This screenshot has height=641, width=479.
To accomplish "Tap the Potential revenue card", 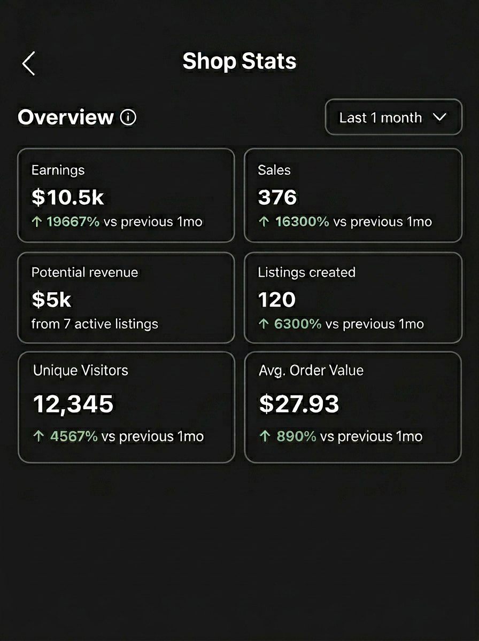I will coord(126,297).
